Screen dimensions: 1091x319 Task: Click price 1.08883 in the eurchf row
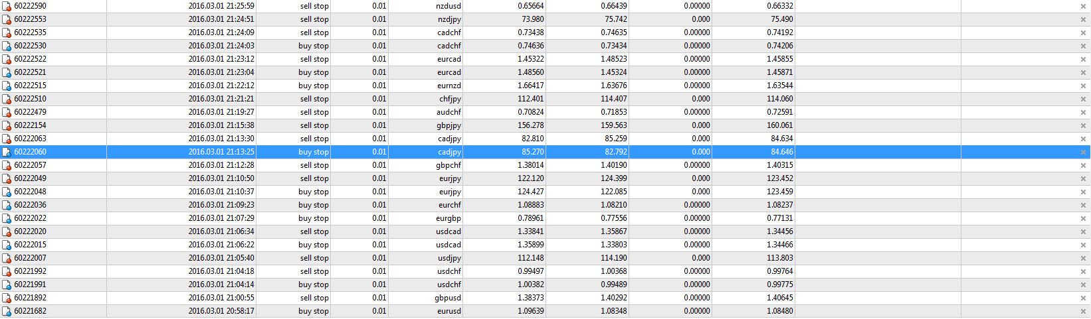click(x=530, y=205)
